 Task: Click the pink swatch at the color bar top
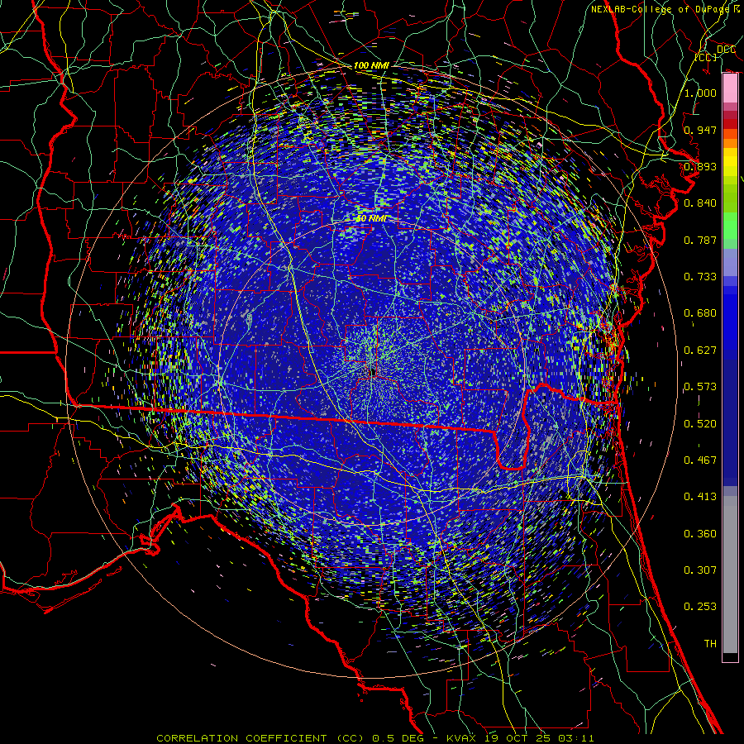tap(730, 88)
